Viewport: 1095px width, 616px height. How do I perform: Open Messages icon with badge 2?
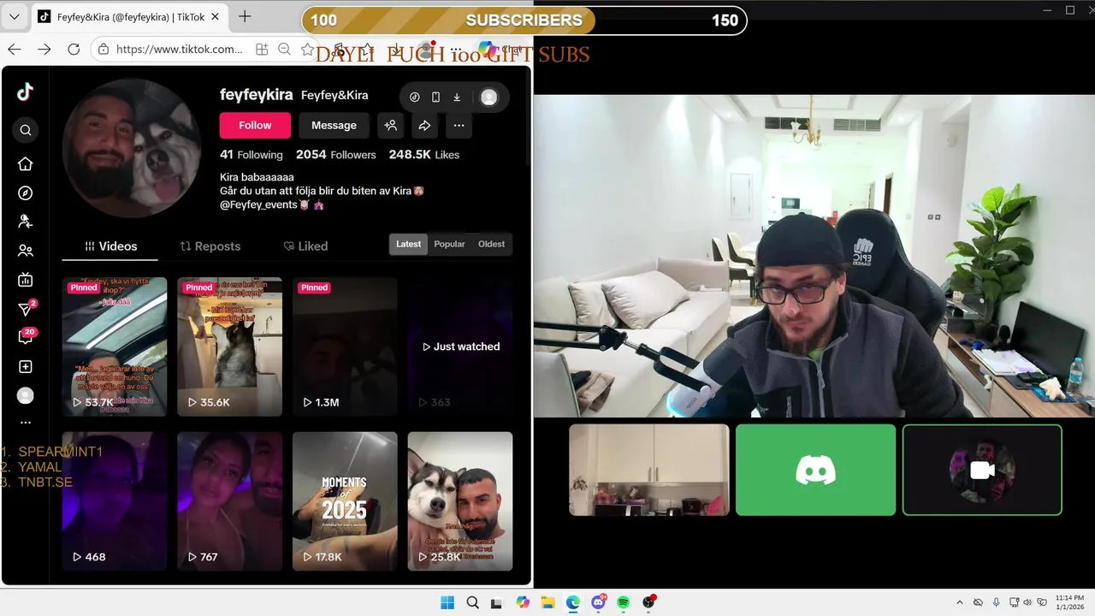coord(26,309)
